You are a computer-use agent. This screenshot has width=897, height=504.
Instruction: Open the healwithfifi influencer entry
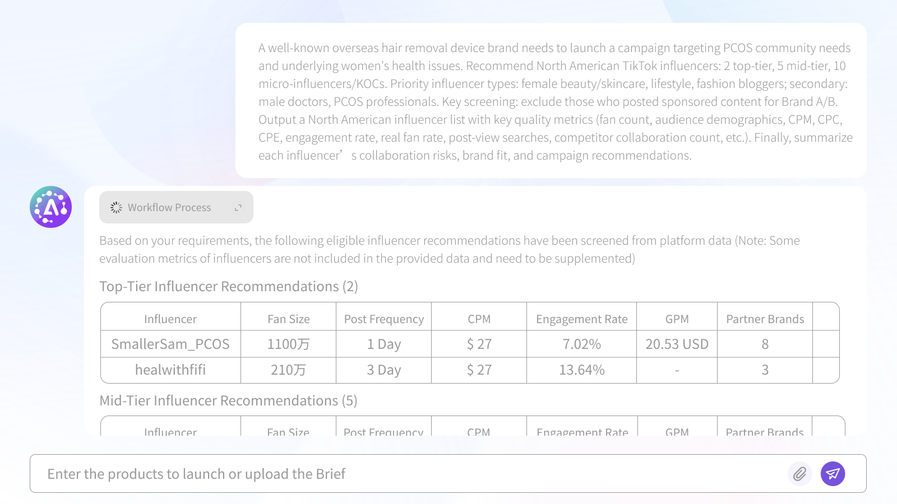[170, 370]
